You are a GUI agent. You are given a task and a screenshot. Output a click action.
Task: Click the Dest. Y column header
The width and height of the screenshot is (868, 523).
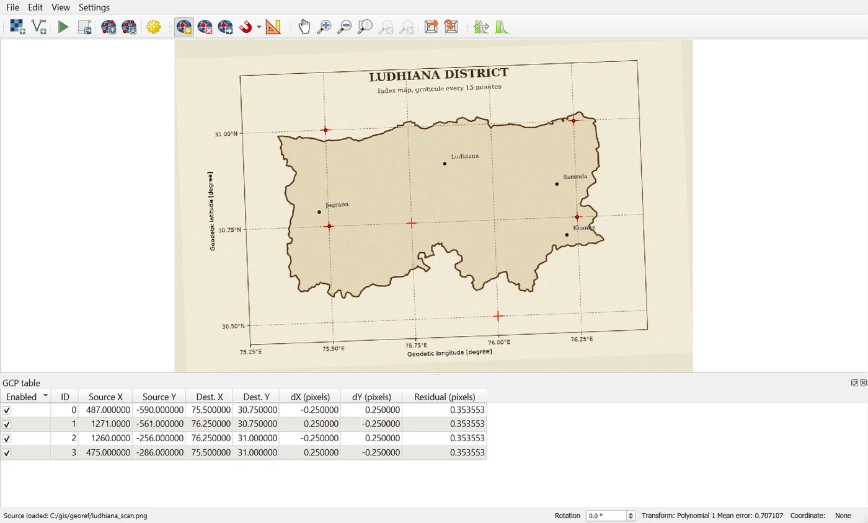pos(256,397)
